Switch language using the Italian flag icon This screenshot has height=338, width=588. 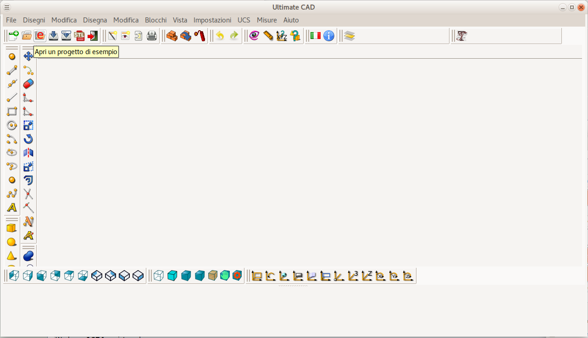tap(315, 36)
